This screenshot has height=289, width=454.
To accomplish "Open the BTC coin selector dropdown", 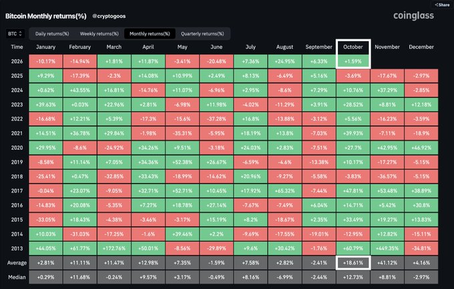I will [x=15, y=33].
